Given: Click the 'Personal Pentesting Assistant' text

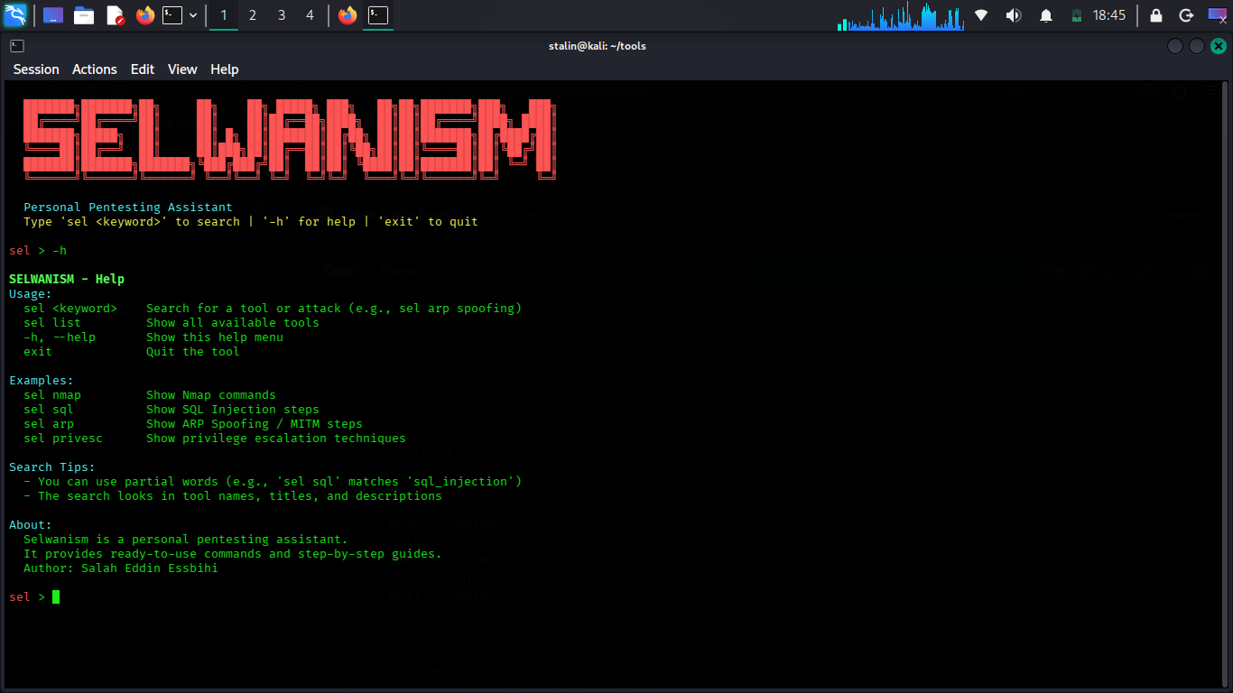Looking at the screenshot, I should [x=128, y=208].
